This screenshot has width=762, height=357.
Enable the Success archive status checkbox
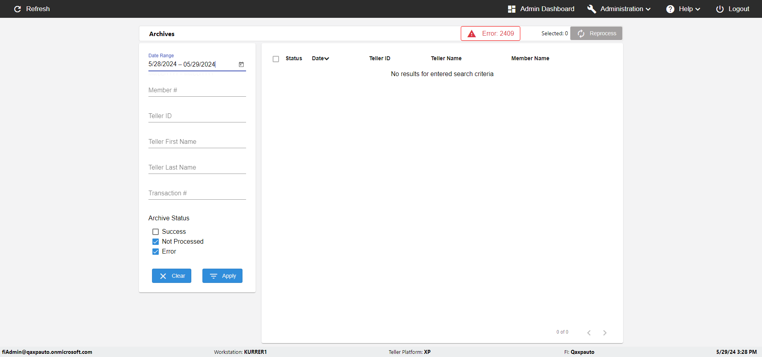156,232
